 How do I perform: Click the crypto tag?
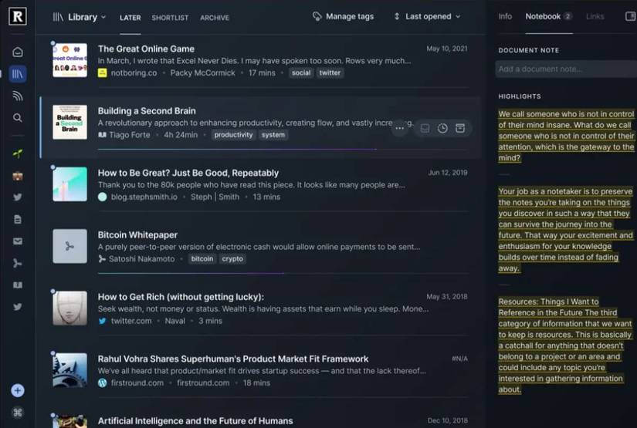click(x=232, y=259)
